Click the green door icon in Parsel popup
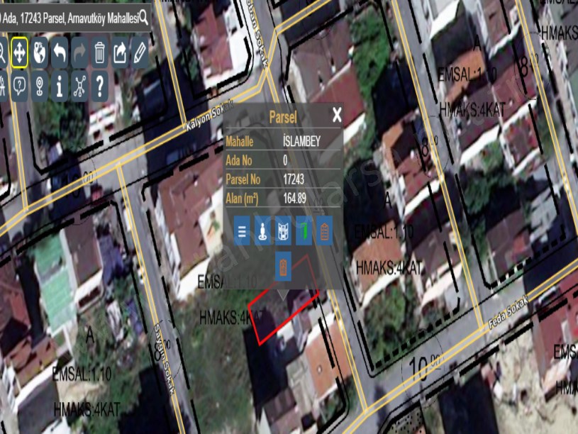The image size is (578, 434). click(x=304, y=231)
